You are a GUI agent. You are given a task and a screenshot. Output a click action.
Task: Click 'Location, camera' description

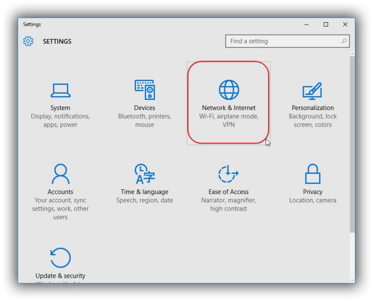tap(313, 200)
